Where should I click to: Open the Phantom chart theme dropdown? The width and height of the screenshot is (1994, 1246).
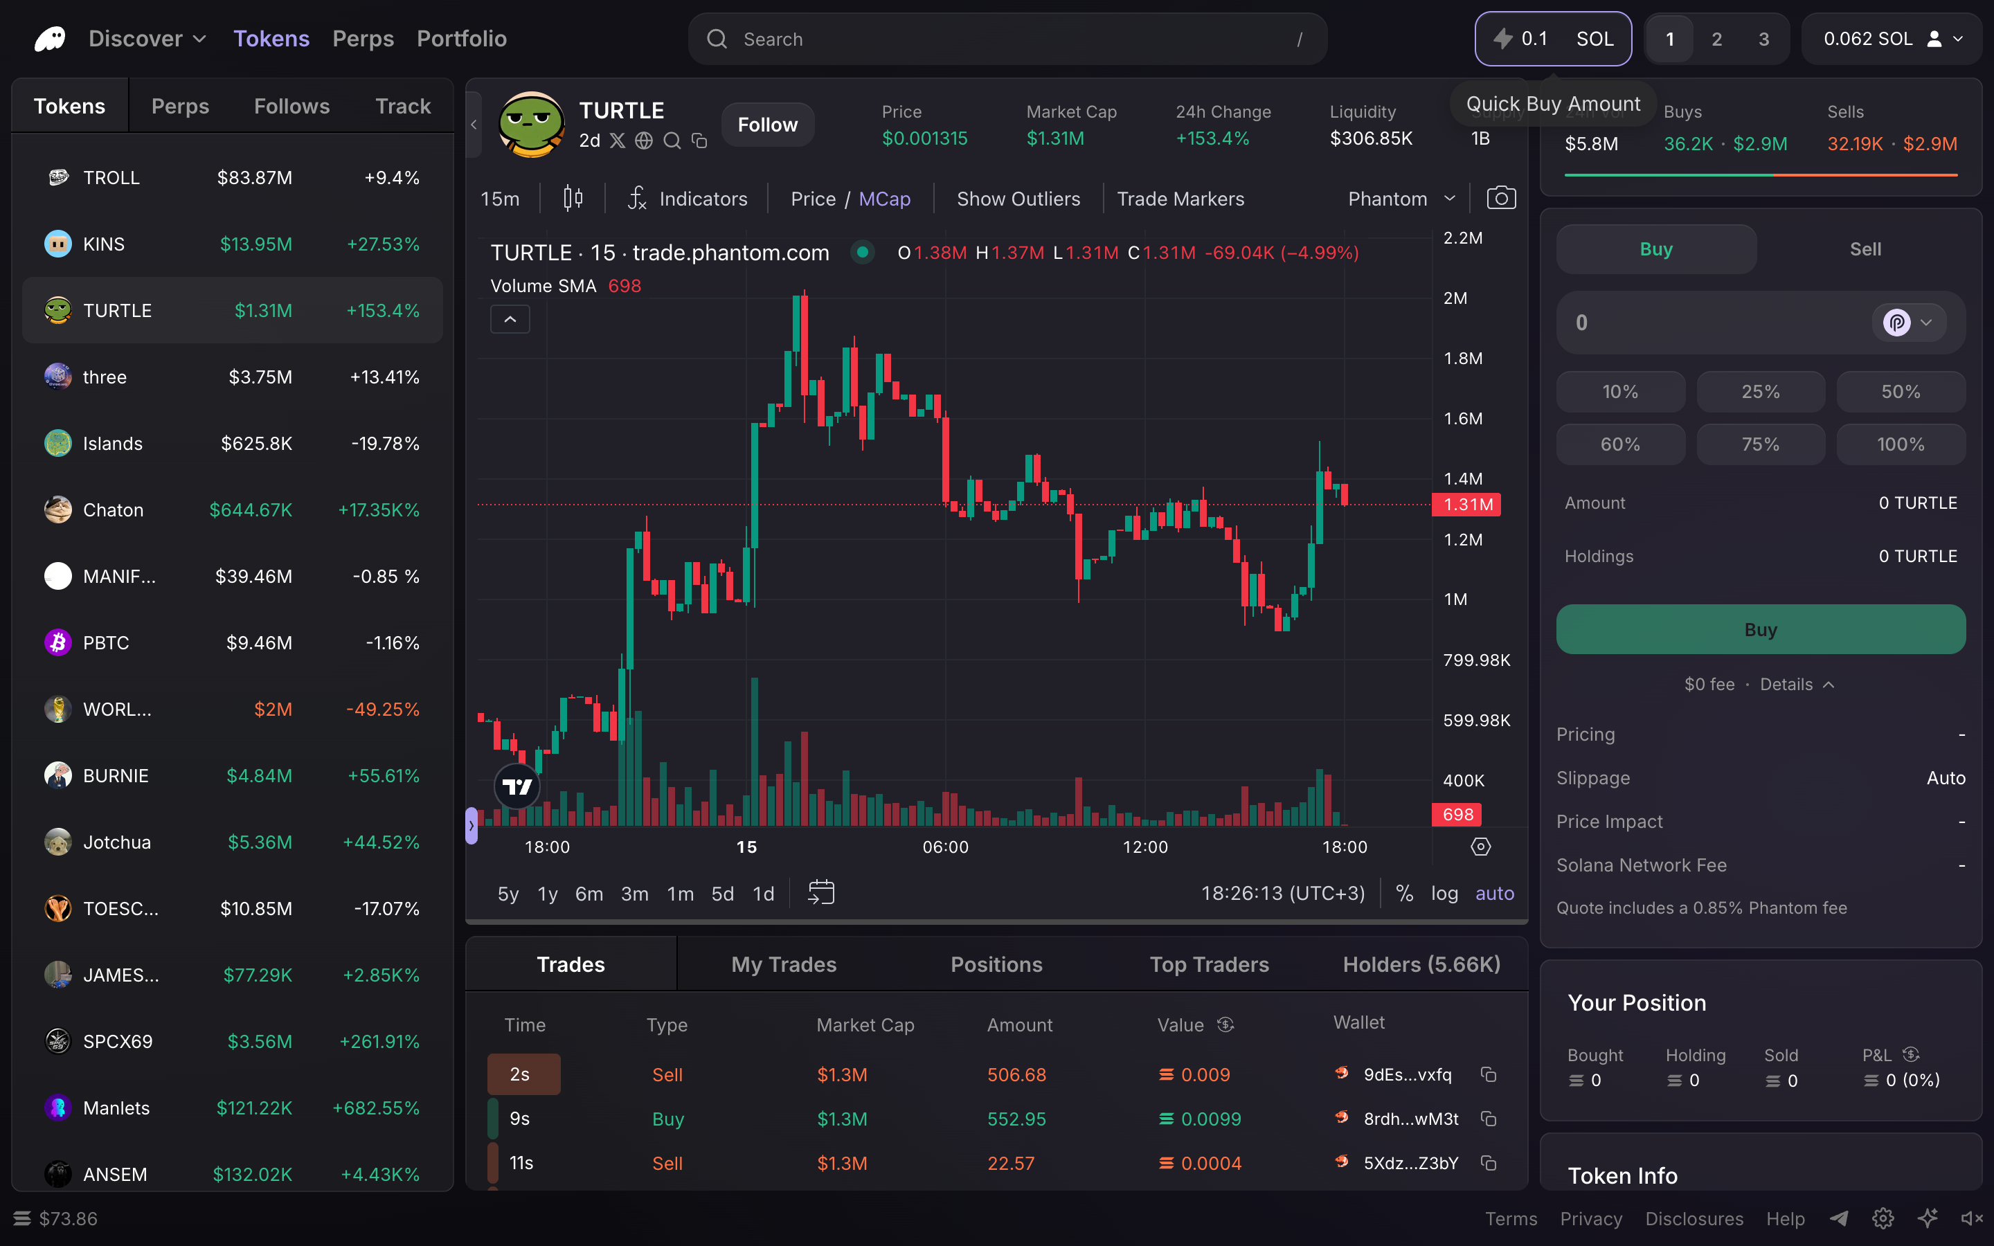point(1401,199)
